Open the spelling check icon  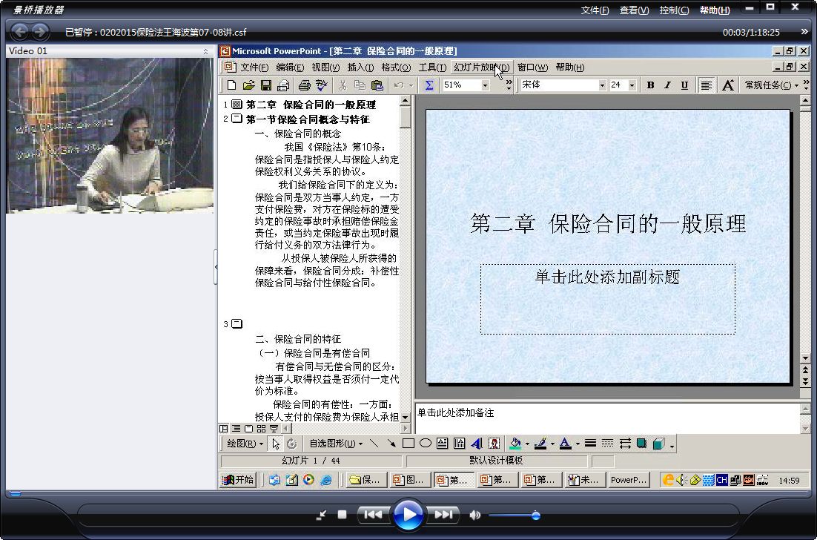pyautogui.click(x=322, y=85)
